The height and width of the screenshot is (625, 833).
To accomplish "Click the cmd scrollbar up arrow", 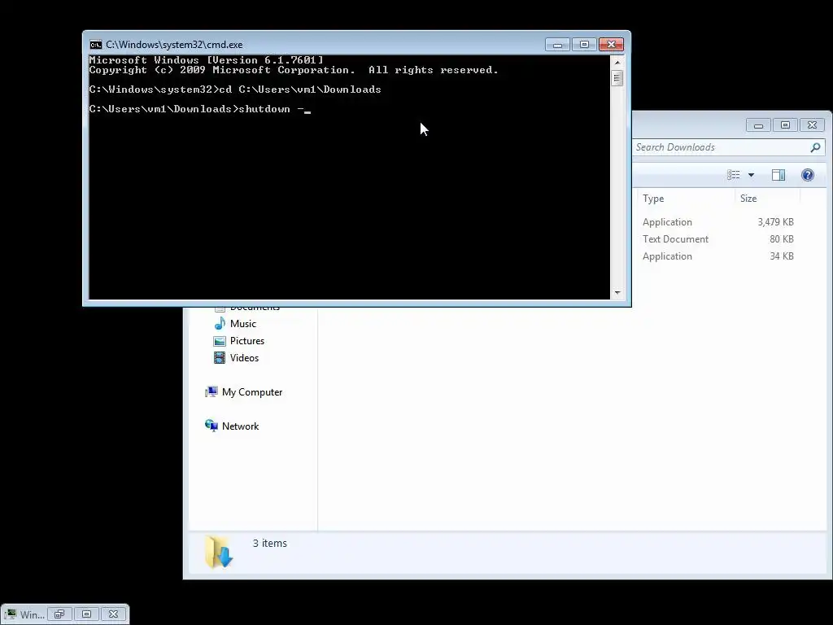I will (x=617, y=62).
